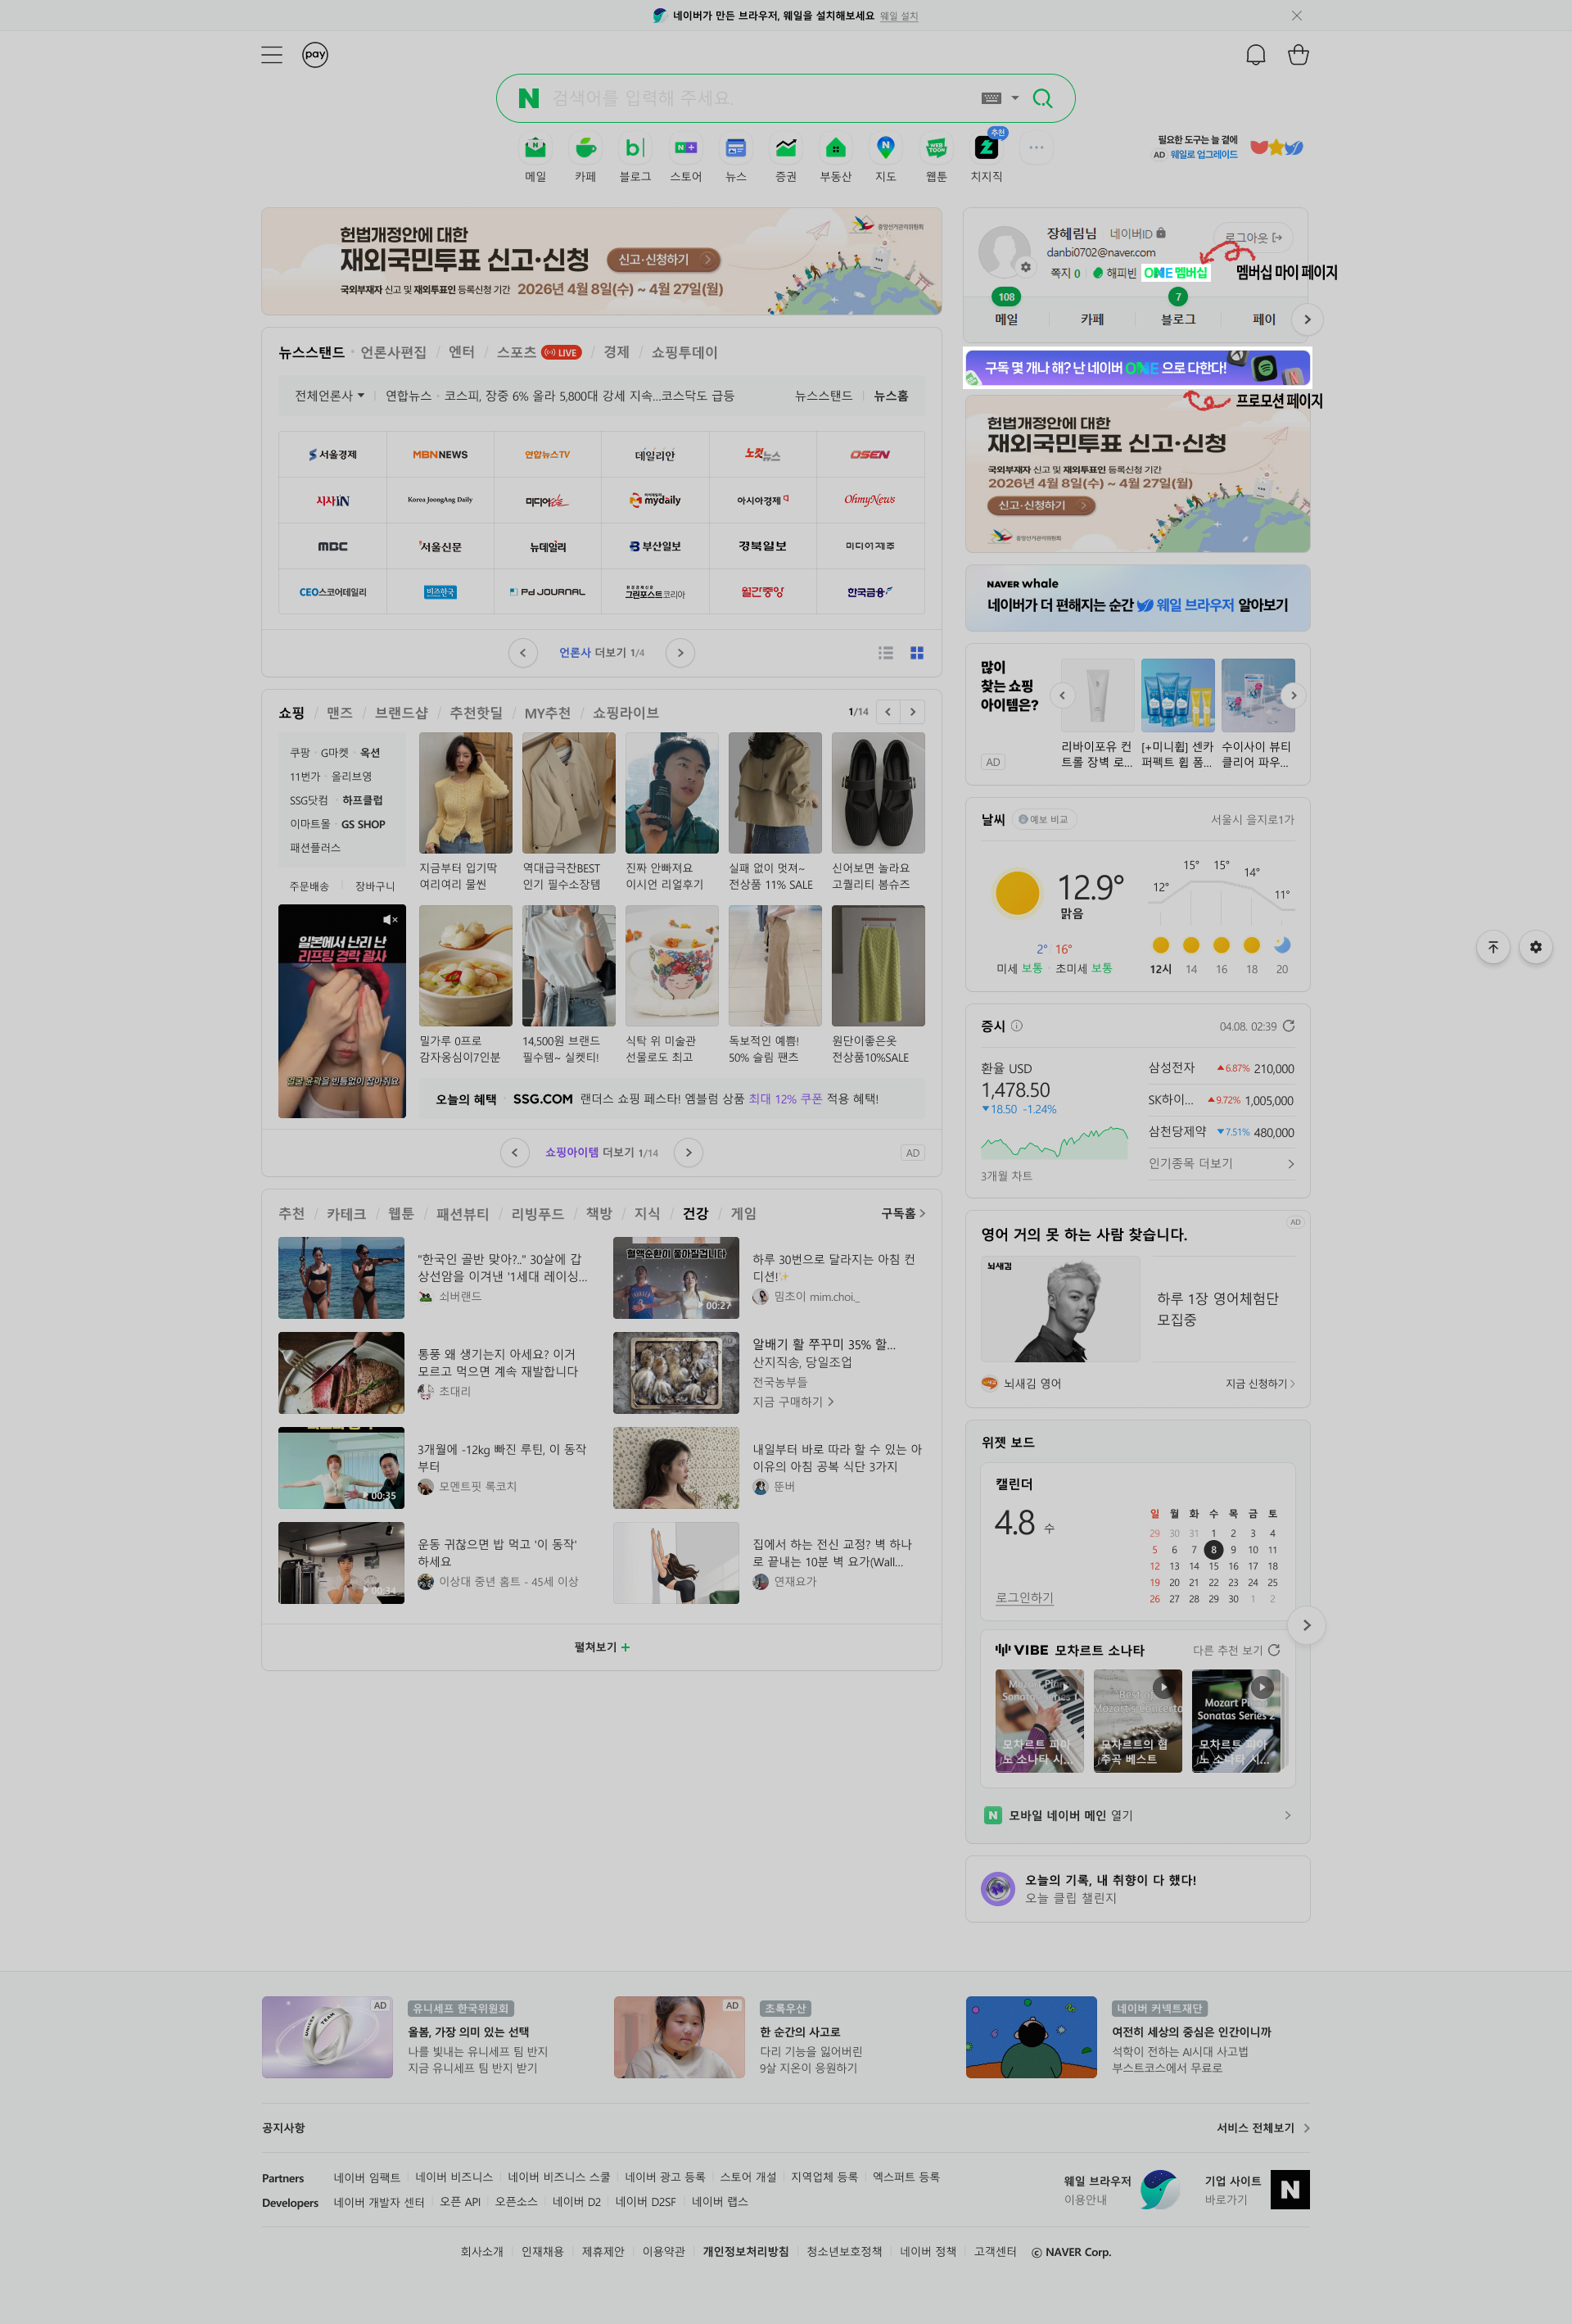Switch to the 쇼핑라이브 tab
Screen dimensions: 1572x2324
[x=626, y=713]
